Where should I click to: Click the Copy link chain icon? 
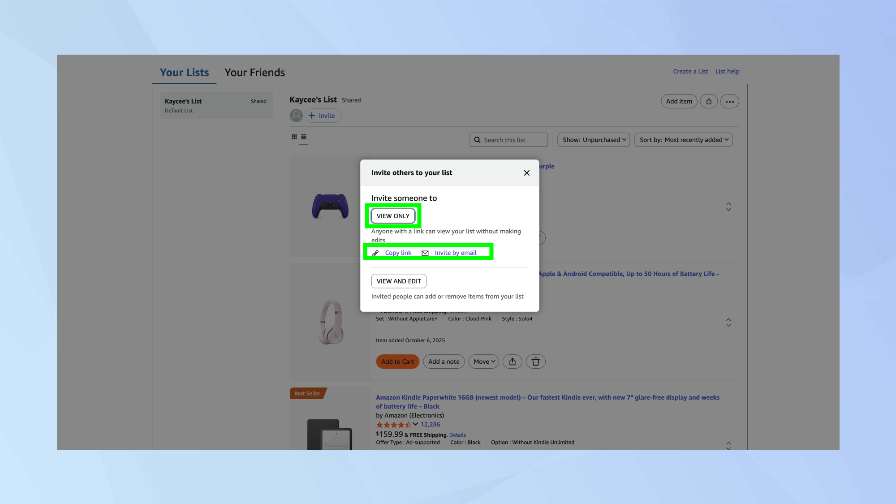tap(375, 253)
